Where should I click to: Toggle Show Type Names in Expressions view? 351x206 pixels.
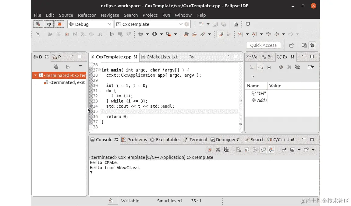tap(252, 67)
